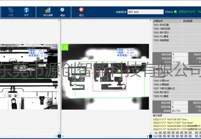Select the 缩放 zoom magnifier icon
The height and width of the screenshot is (139, 201).
[63, 12]
